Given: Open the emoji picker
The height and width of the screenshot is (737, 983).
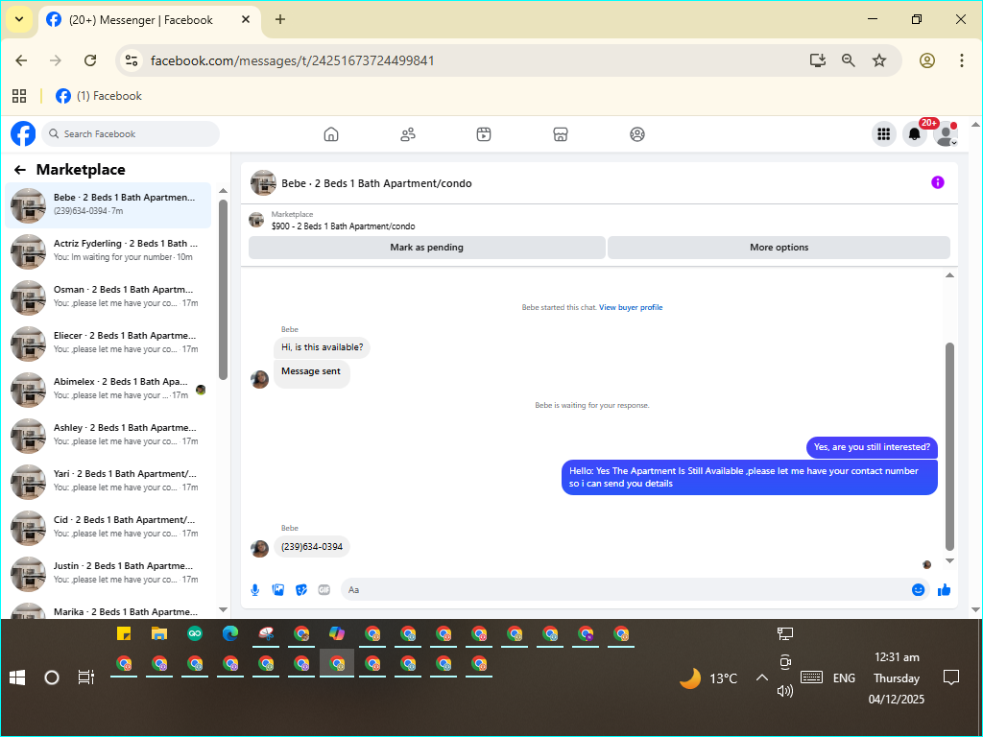Looking at the screenshot, I should pos(919,590).
